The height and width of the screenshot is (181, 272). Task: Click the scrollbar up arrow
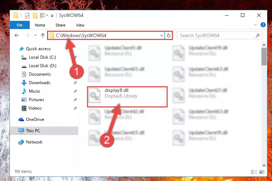coord(264,45)
